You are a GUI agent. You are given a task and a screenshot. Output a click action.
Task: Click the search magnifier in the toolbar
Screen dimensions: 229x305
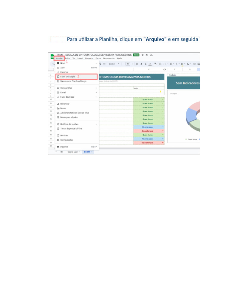[53, 64]
